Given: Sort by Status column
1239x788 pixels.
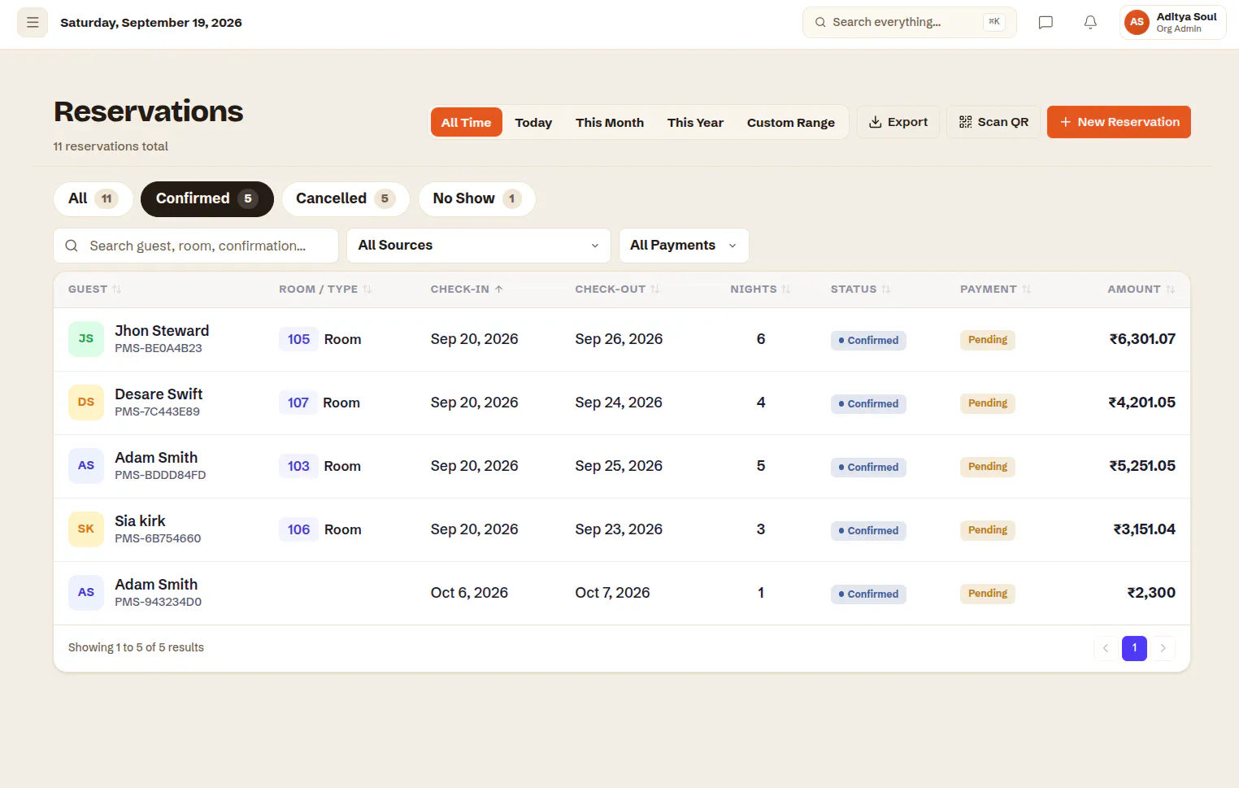Looking at the screenshot, I should click(x=860, y=290).
